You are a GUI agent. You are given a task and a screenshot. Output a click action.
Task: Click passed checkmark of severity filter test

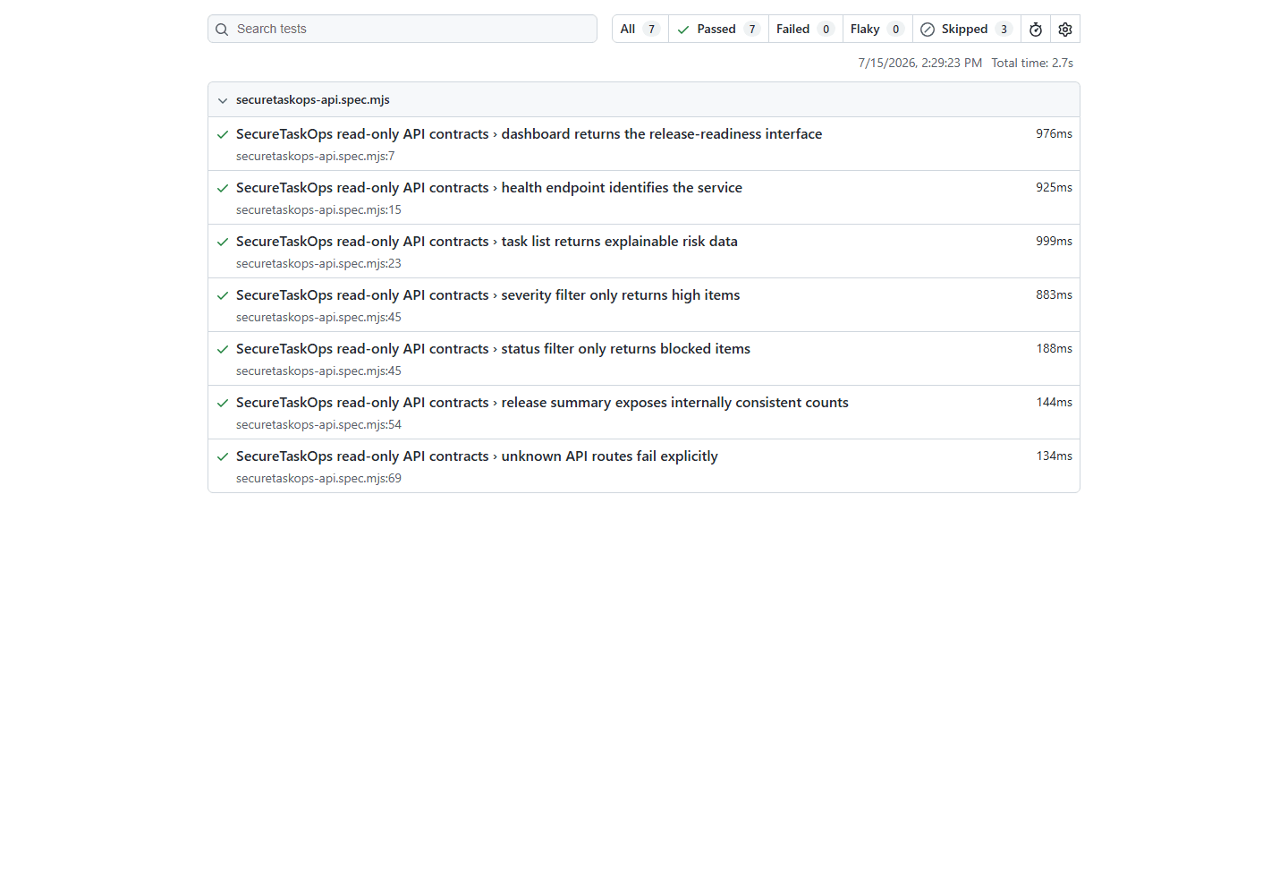[223, 296]
